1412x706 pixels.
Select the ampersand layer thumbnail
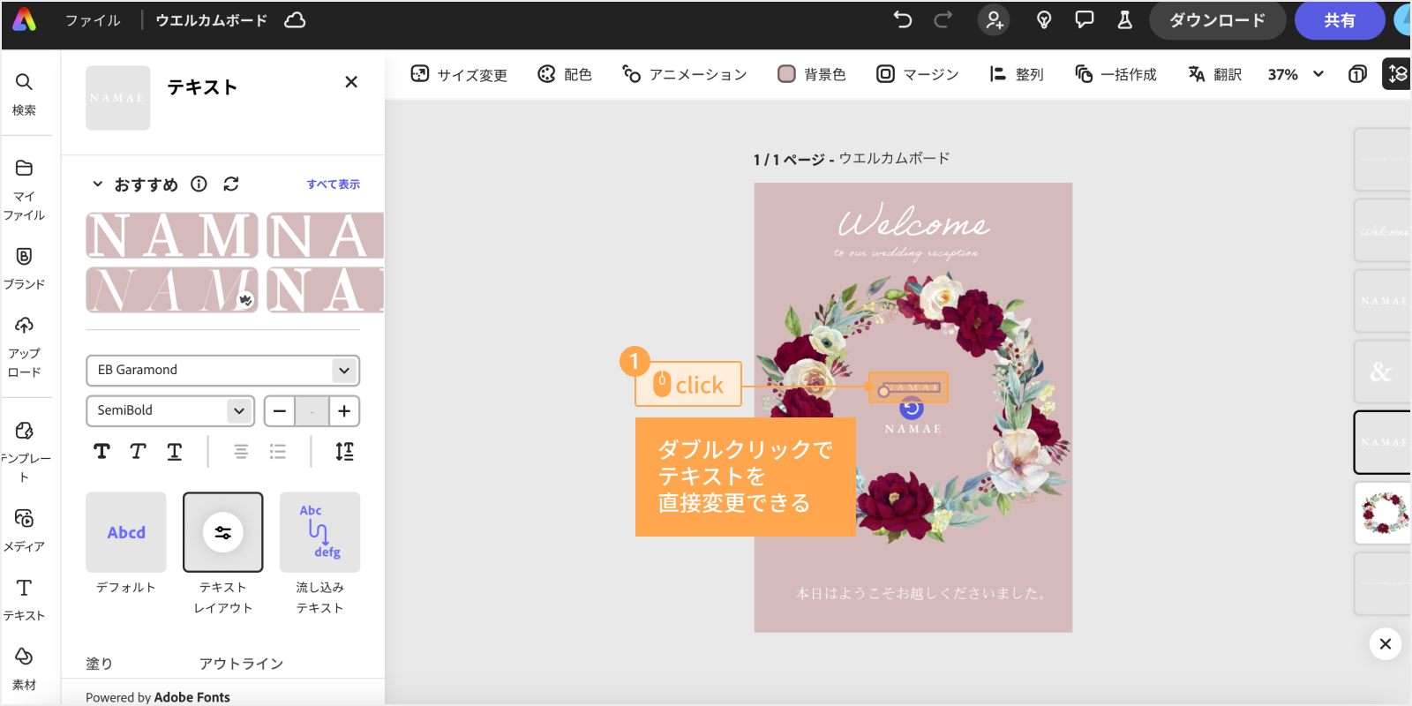(x=1384, y=372)
